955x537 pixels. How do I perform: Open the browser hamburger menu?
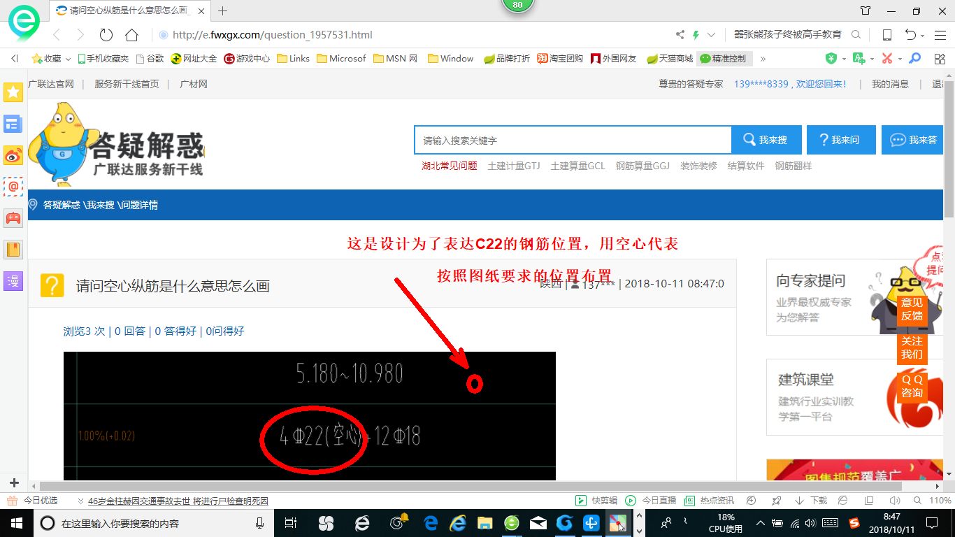pos(940,35)
